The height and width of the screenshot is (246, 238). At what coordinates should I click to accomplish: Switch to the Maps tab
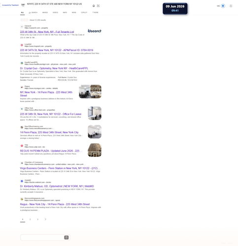pyautogui.click(x=65, y=12)
